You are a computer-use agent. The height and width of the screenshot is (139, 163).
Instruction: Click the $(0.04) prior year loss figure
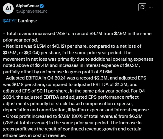32,53
